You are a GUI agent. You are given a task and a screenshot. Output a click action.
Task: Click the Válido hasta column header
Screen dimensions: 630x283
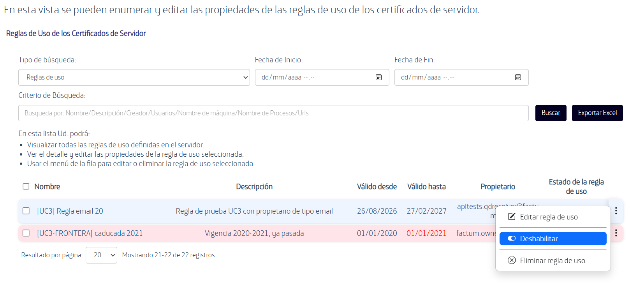pos(426,187)
